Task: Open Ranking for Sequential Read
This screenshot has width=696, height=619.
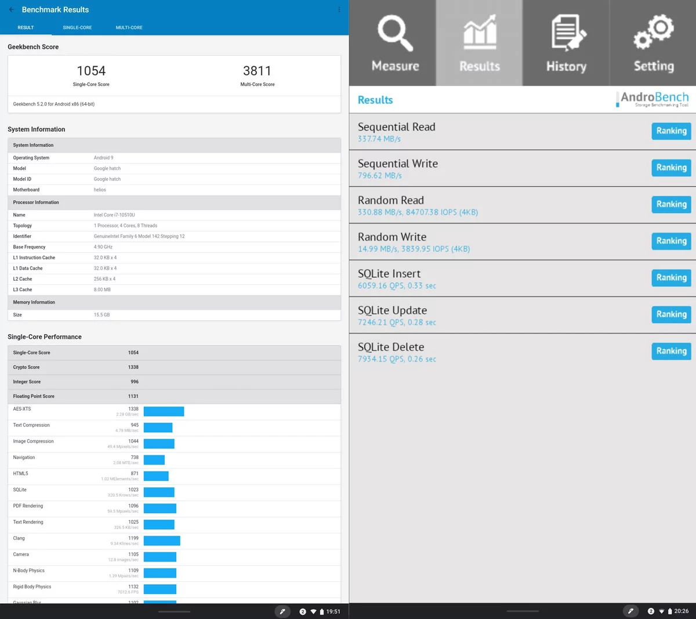Action: pyautogui.click(x=671, y=131)
